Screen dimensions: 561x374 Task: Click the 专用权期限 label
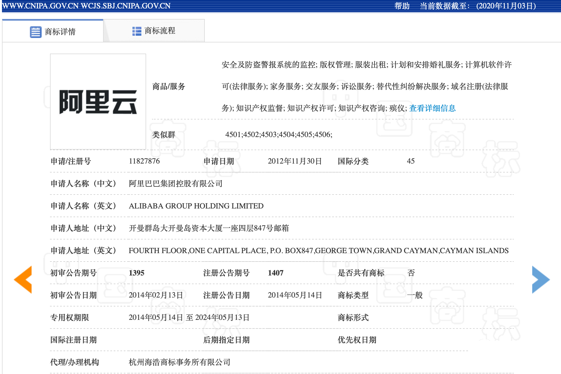pos(70,317)
